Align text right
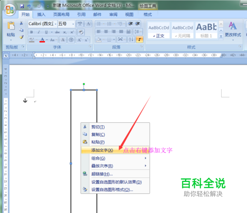 click(114, 32)
